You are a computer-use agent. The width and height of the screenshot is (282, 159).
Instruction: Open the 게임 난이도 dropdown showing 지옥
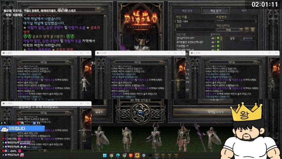coord(230,30)
